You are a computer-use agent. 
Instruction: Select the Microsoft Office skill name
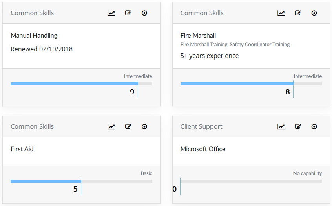203,149
